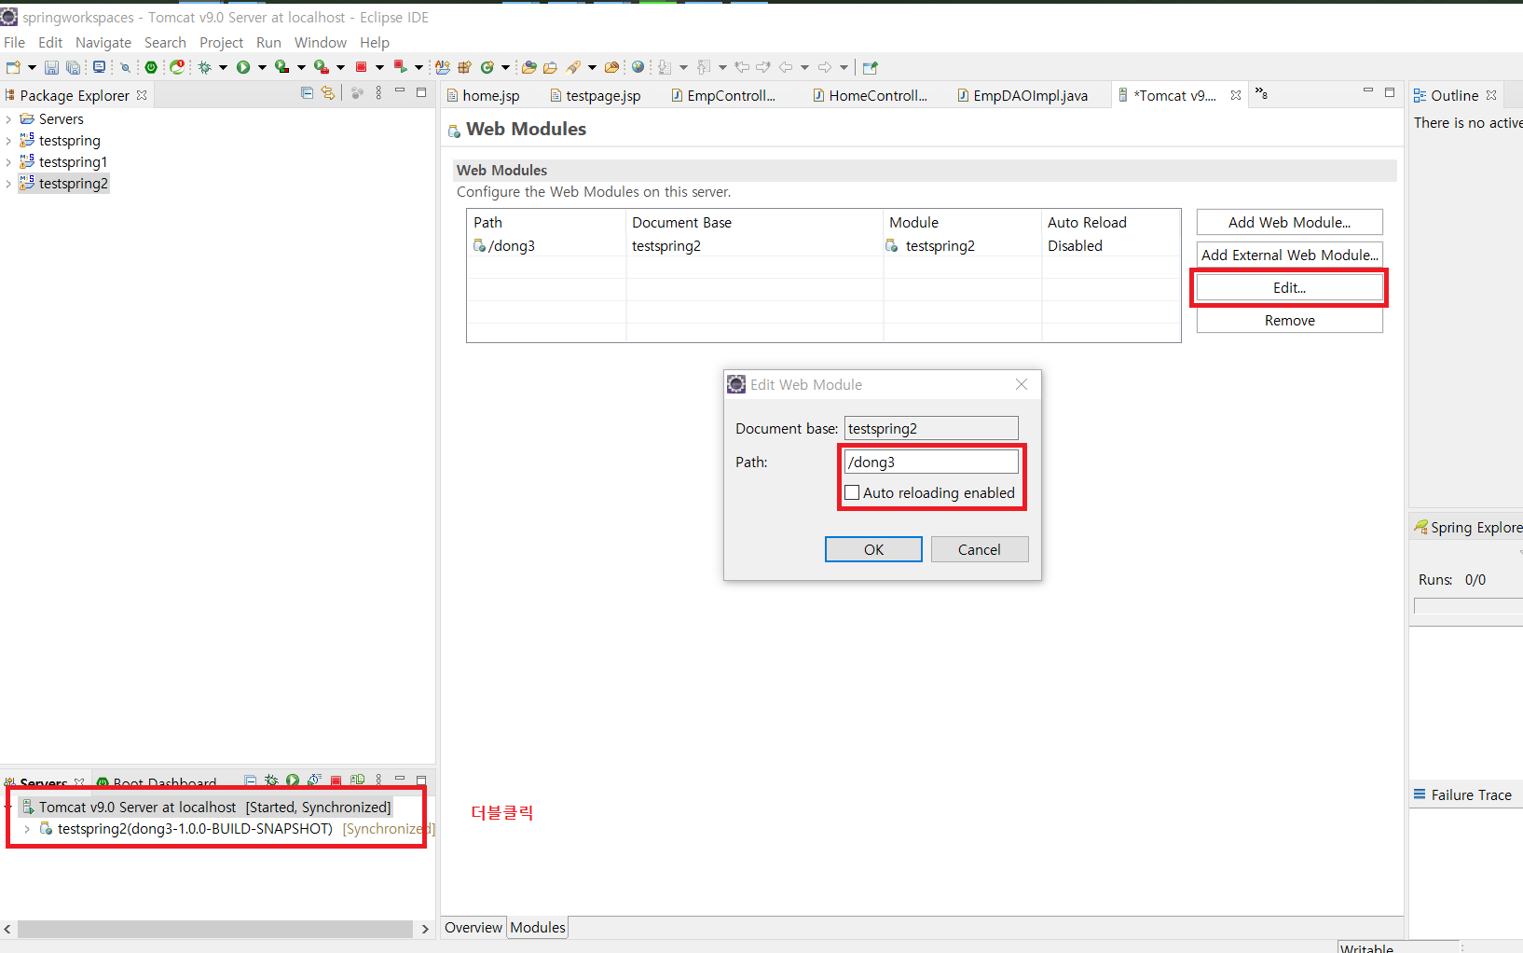The image size is (1523, 953).
Task: Close the Edit Web Module dialog with X
Action: coord(1022,384)
